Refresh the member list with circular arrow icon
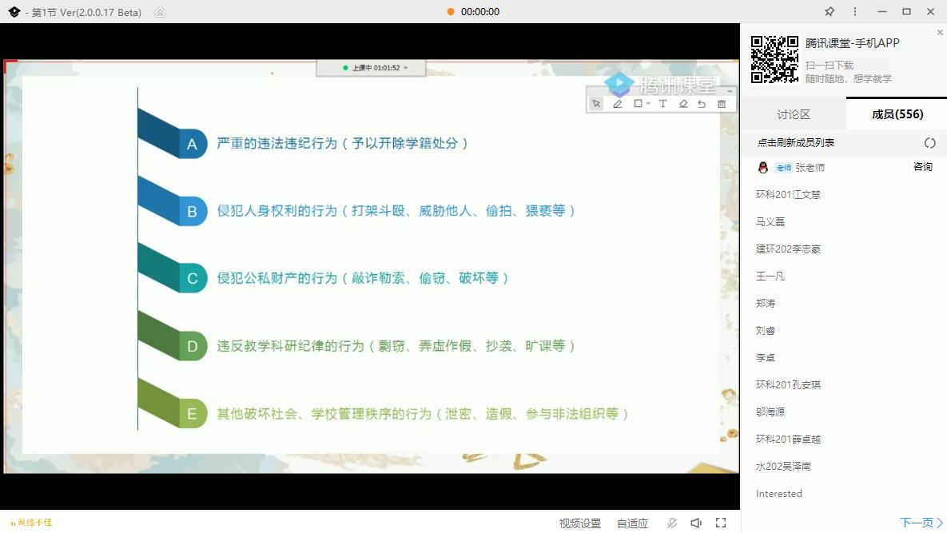 pos(929,142)
